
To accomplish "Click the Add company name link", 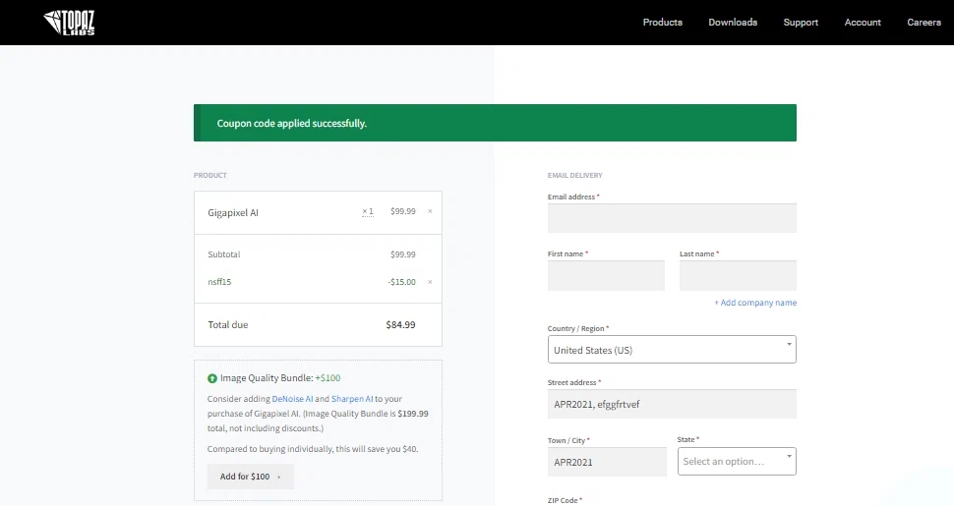I will (755, 303).
